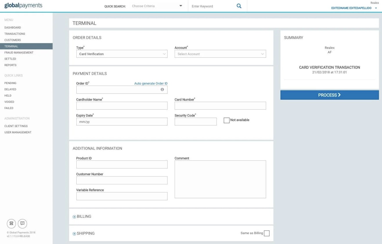Open Fraud Management menu item
This screenshot has height=244, width=382.
(x=19, y=52)
